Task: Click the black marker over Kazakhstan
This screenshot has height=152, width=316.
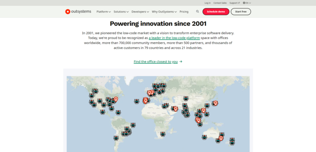Action: pos(186,99)
